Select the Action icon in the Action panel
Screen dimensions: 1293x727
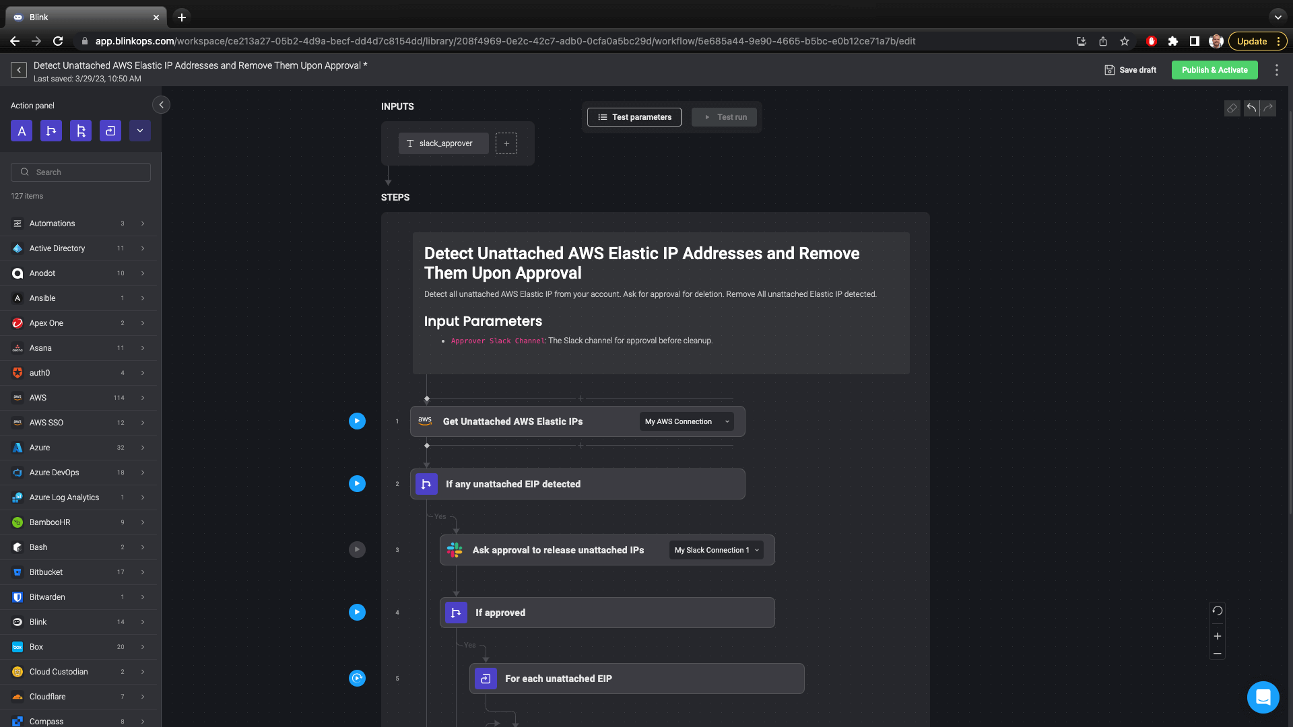point(21,131)
